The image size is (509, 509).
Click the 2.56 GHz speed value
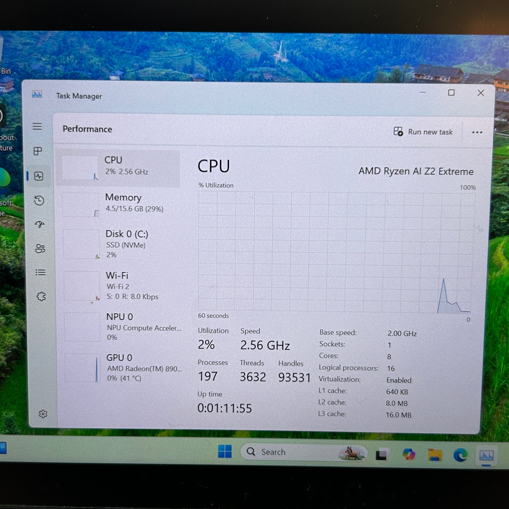pyautogui.click(x=265, y=345)
